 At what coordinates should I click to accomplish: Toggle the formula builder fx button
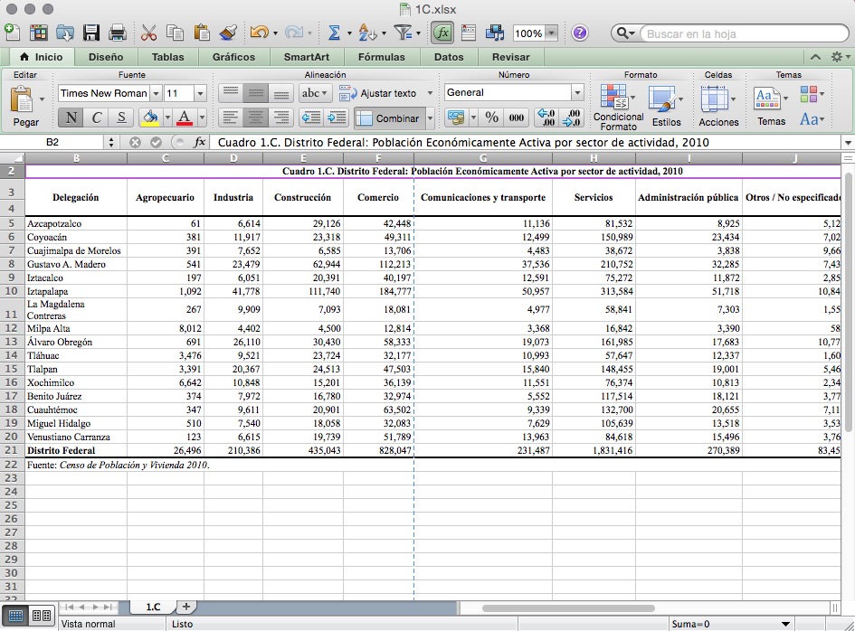point(442,33)
